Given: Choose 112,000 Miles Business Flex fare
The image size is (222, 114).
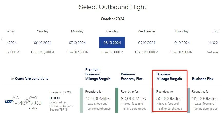Looking at the screenshot, I should pyautogui.click(x=205, y=100).
